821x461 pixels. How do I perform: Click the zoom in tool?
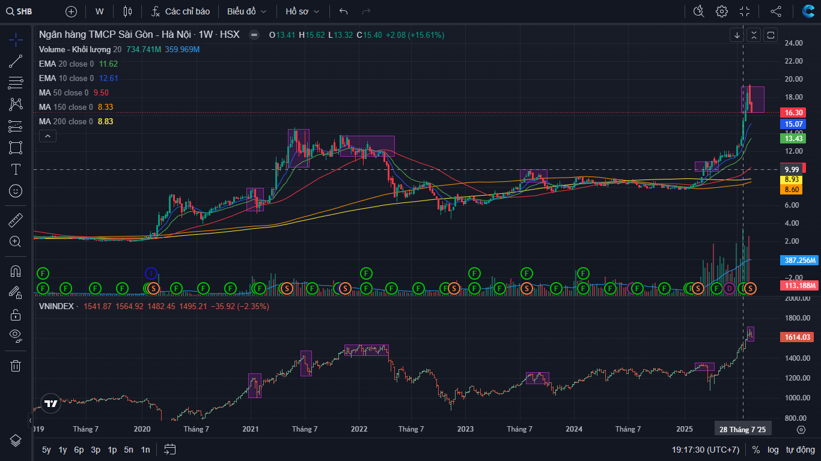[16, 242]
